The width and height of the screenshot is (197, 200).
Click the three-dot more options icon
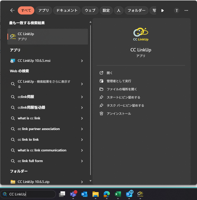[x=186, y=10]
